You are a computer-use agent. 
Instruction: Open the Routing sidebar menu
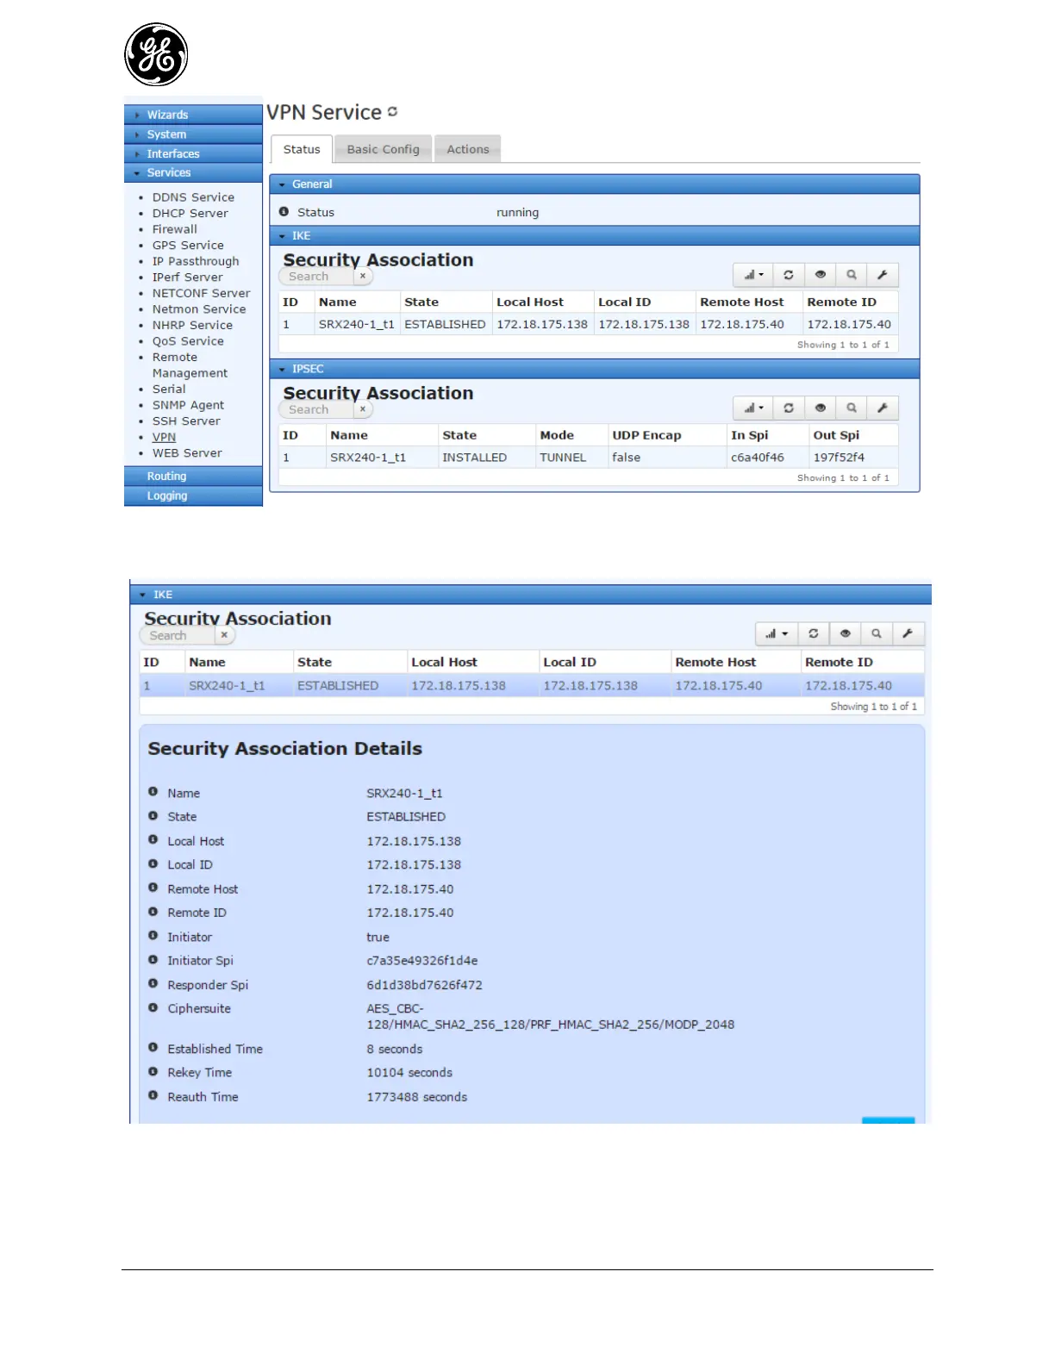[193, 477]
